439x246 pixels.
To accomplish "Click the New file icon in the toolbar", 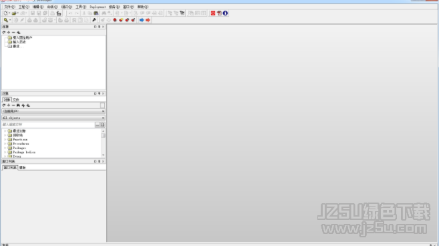I will click(5, 13).
